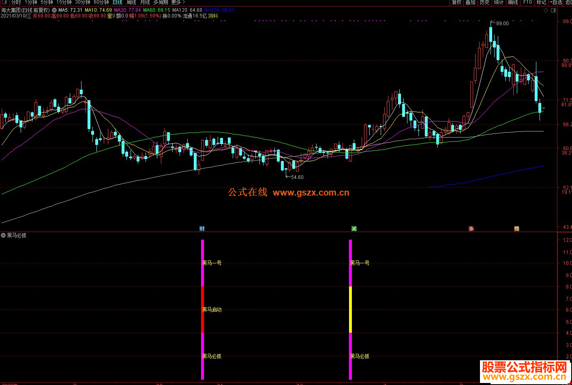Click the left 黑马必抓 signal bar label
This screenshot has height=385, width=572.
tap(212, 356)
